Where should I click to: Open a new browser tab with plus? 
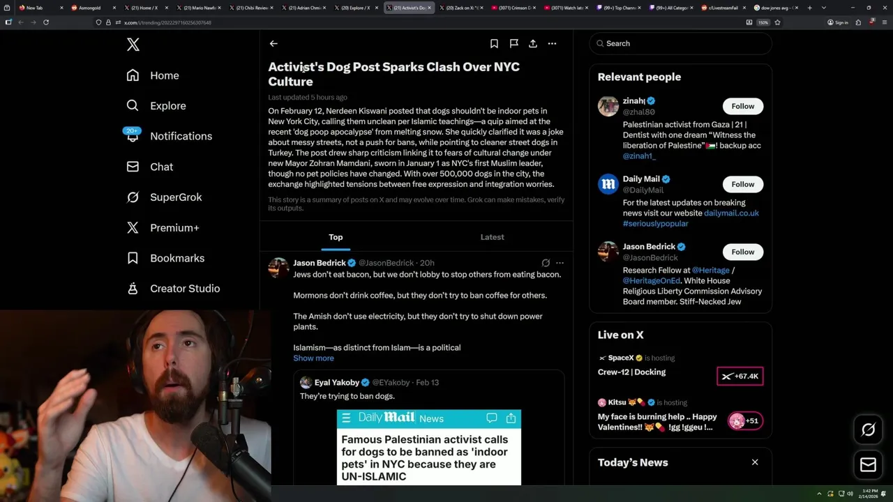coord(810,8)
